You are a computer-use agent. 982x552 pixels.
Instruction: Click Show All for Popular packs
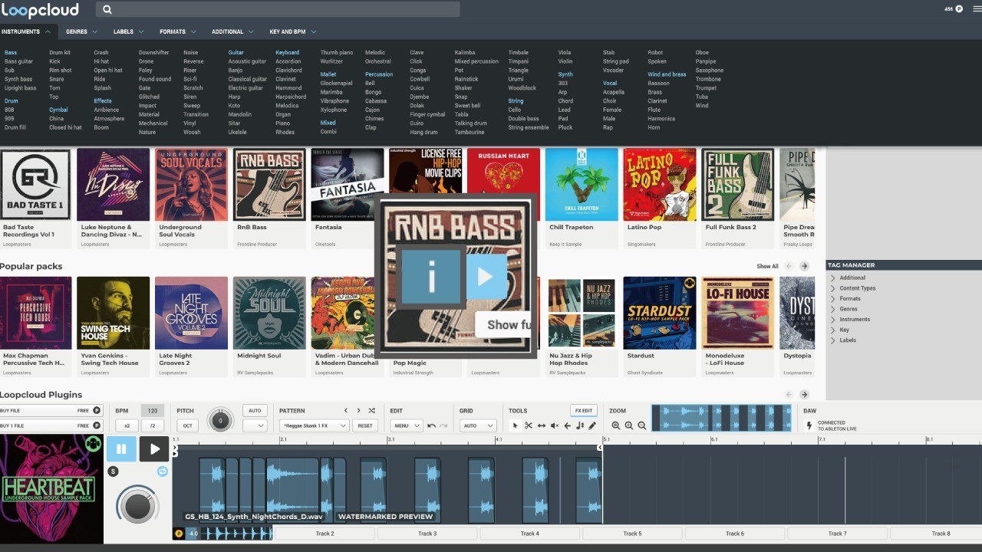(767, 266)
